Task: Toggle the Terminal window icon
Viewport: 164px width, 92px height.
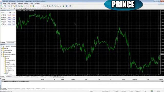Action: pos(16,6)
